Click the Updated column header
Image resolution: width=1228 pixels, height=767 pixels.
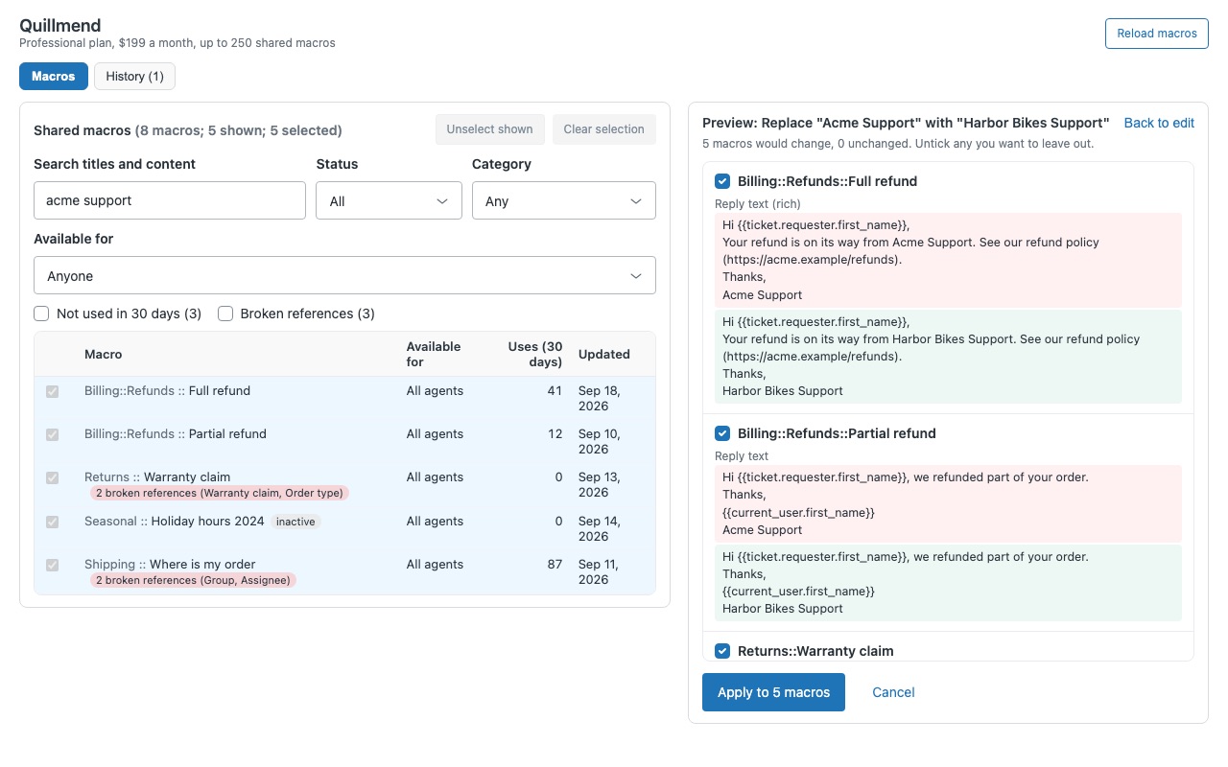click(604, 354)
